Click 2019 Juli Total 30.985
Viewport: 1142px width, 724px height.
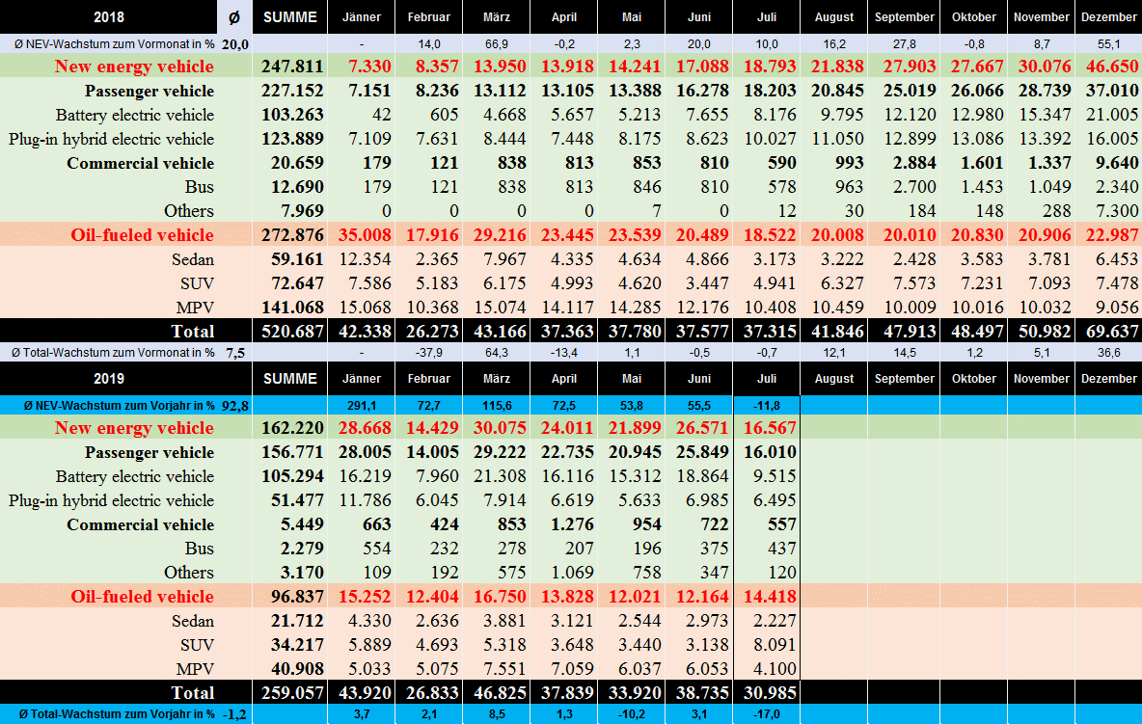770,693
